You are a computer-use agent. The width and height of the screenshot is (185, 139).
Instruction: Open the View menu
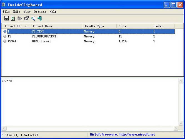click(x=27, y=12)
